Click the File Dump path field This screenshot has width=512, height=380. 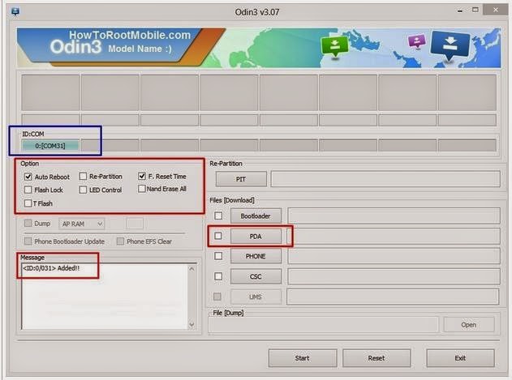pyautogui.click(x=323, y=325)
